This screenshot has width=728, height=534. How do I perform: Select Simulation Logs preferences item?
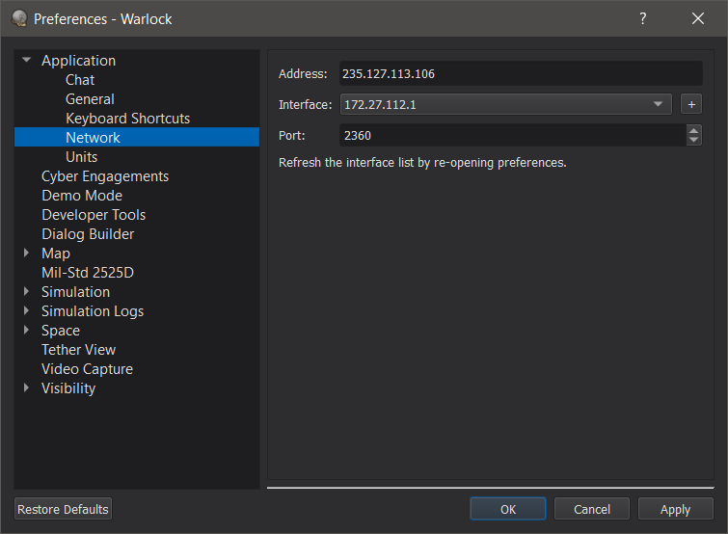[93, 310]
